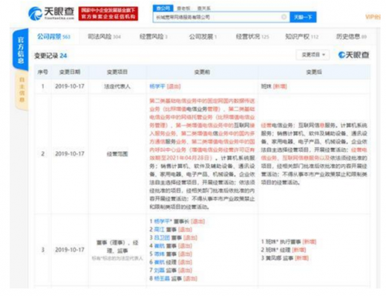Screen dimensions: 386x296
Task: Open the 知识产权 112 tab
Action: (x=301, y=36)
